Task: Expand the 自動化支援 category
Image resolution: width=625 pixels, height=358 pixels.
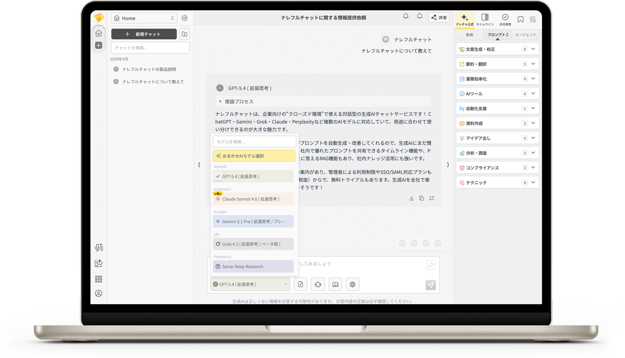Action: (497, 108)
